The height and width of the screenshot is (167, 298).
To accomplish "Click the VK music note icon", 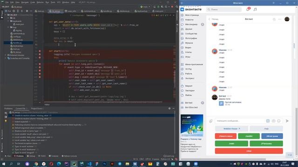I will [x=255, y=9].
